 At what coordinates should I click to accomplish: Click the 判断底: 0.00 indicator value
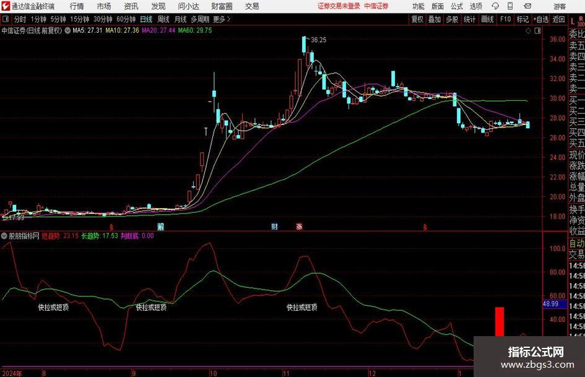point(137,236)
